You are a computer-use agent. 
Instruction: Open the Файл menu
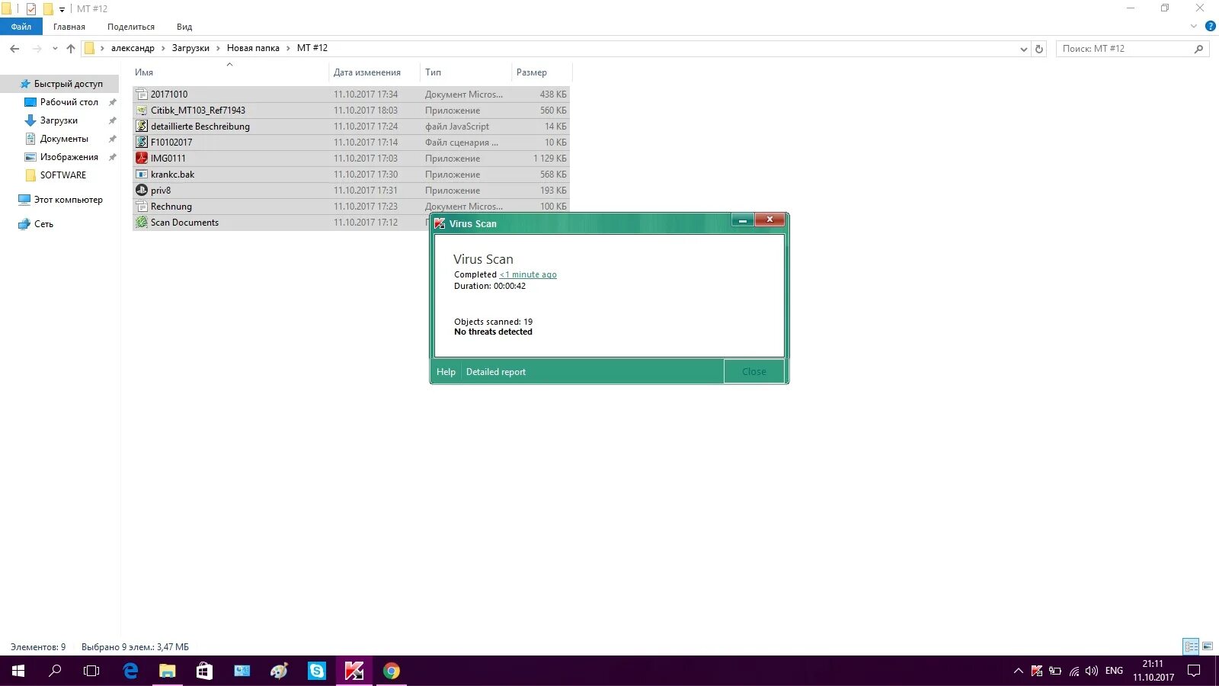click(21, 27)
